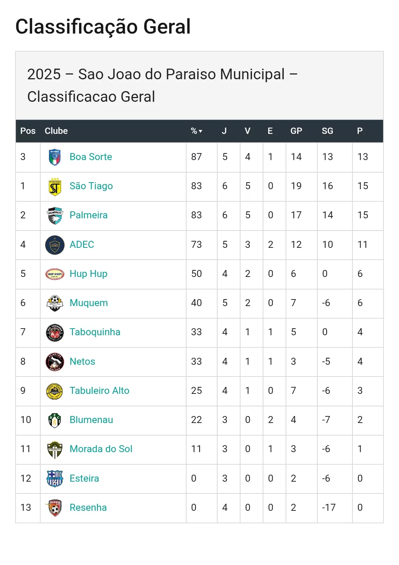Open the Morada do Sol team link

coord(101,449)
